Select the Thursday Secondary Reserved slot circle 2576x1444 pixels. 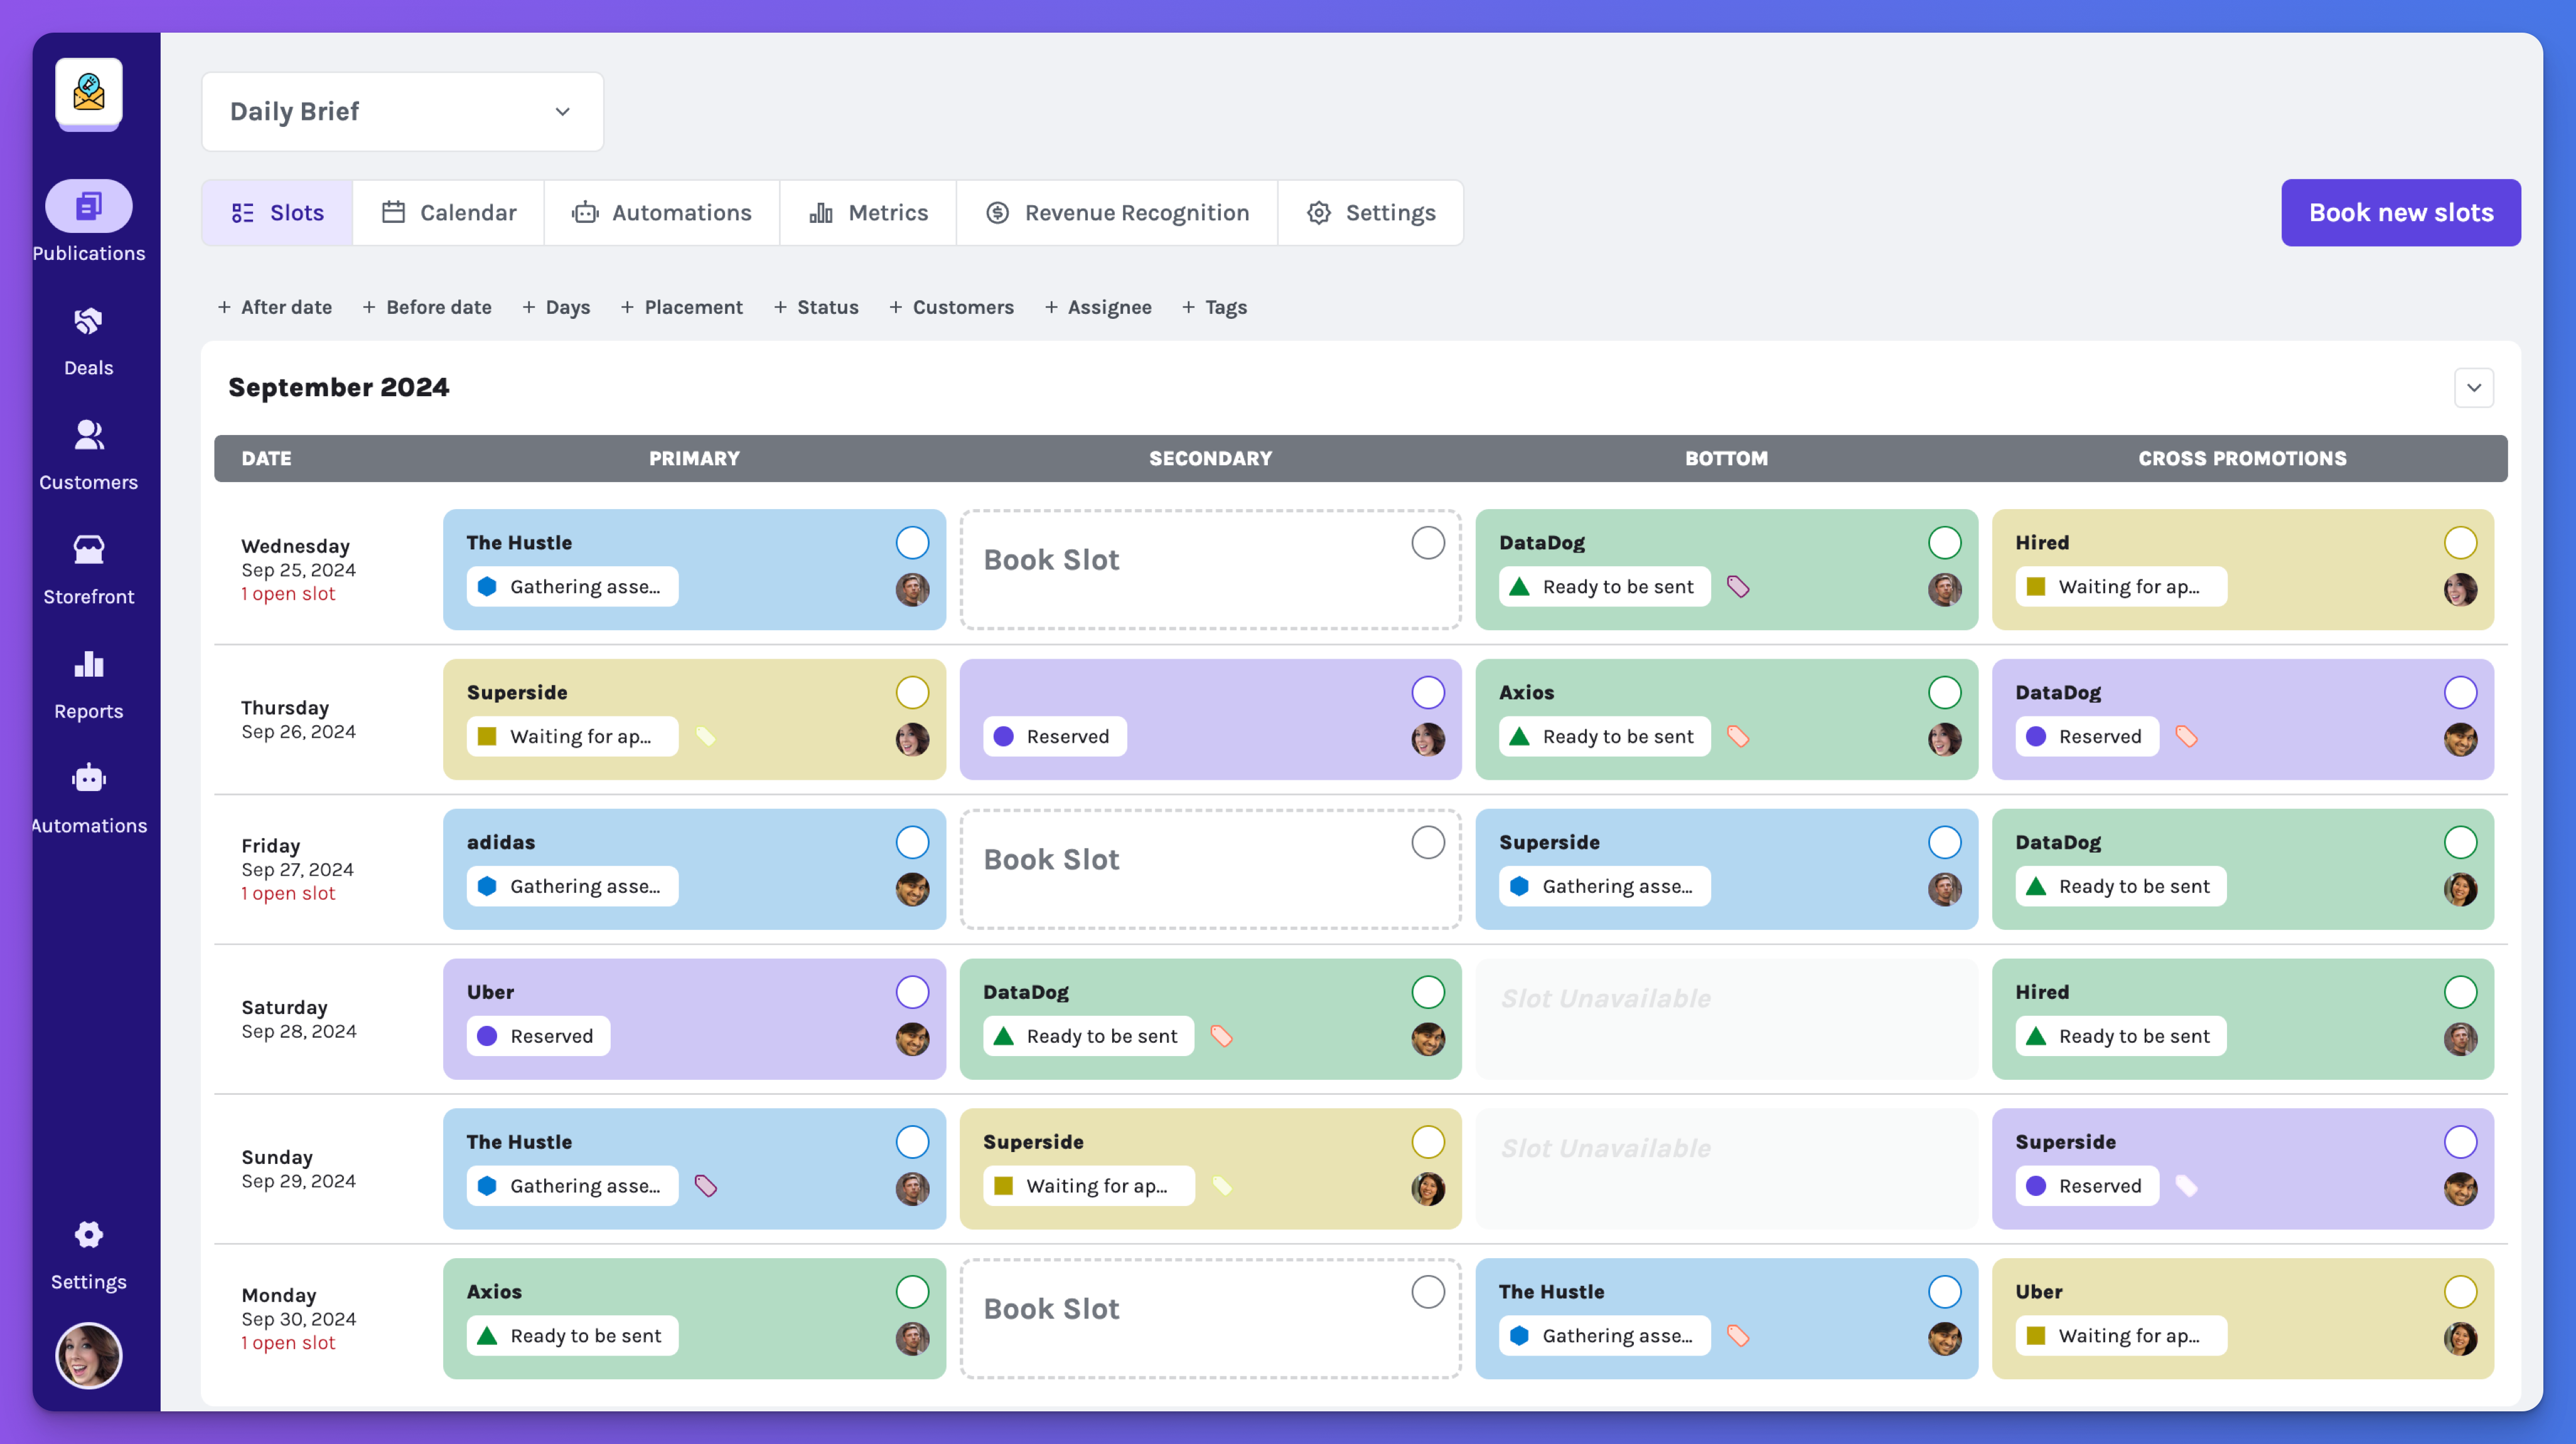[x=1428, y=693]
